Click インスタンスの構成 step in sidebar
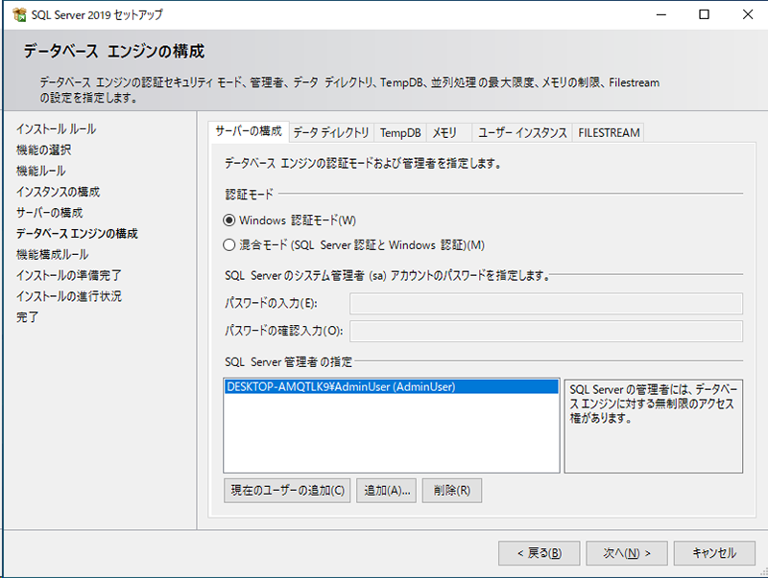768x578 pixels. tap(58, 192)
